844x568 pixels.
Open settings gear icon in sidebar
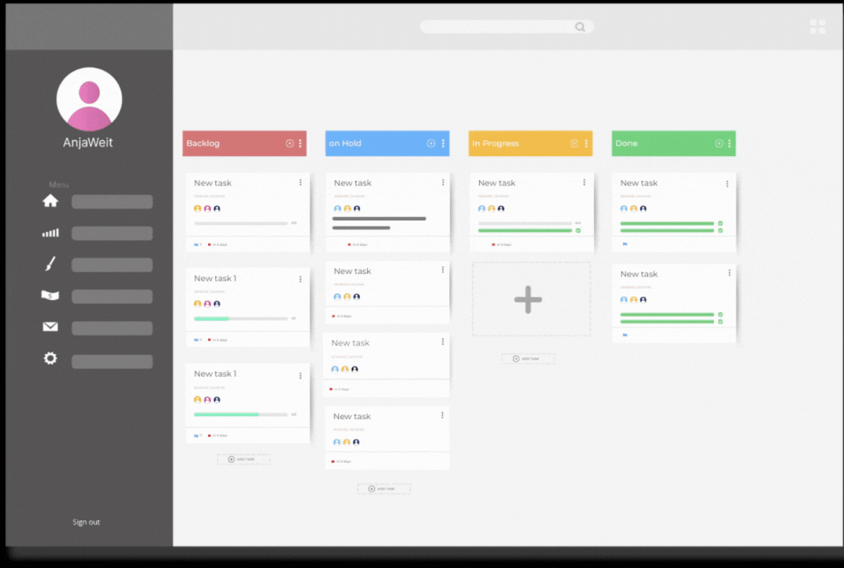click(50, 358)
